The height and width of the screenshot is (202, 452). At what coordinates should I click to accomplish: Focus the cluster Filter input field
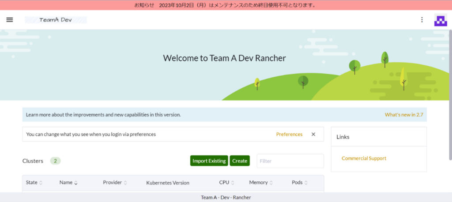tap(290, 161)
